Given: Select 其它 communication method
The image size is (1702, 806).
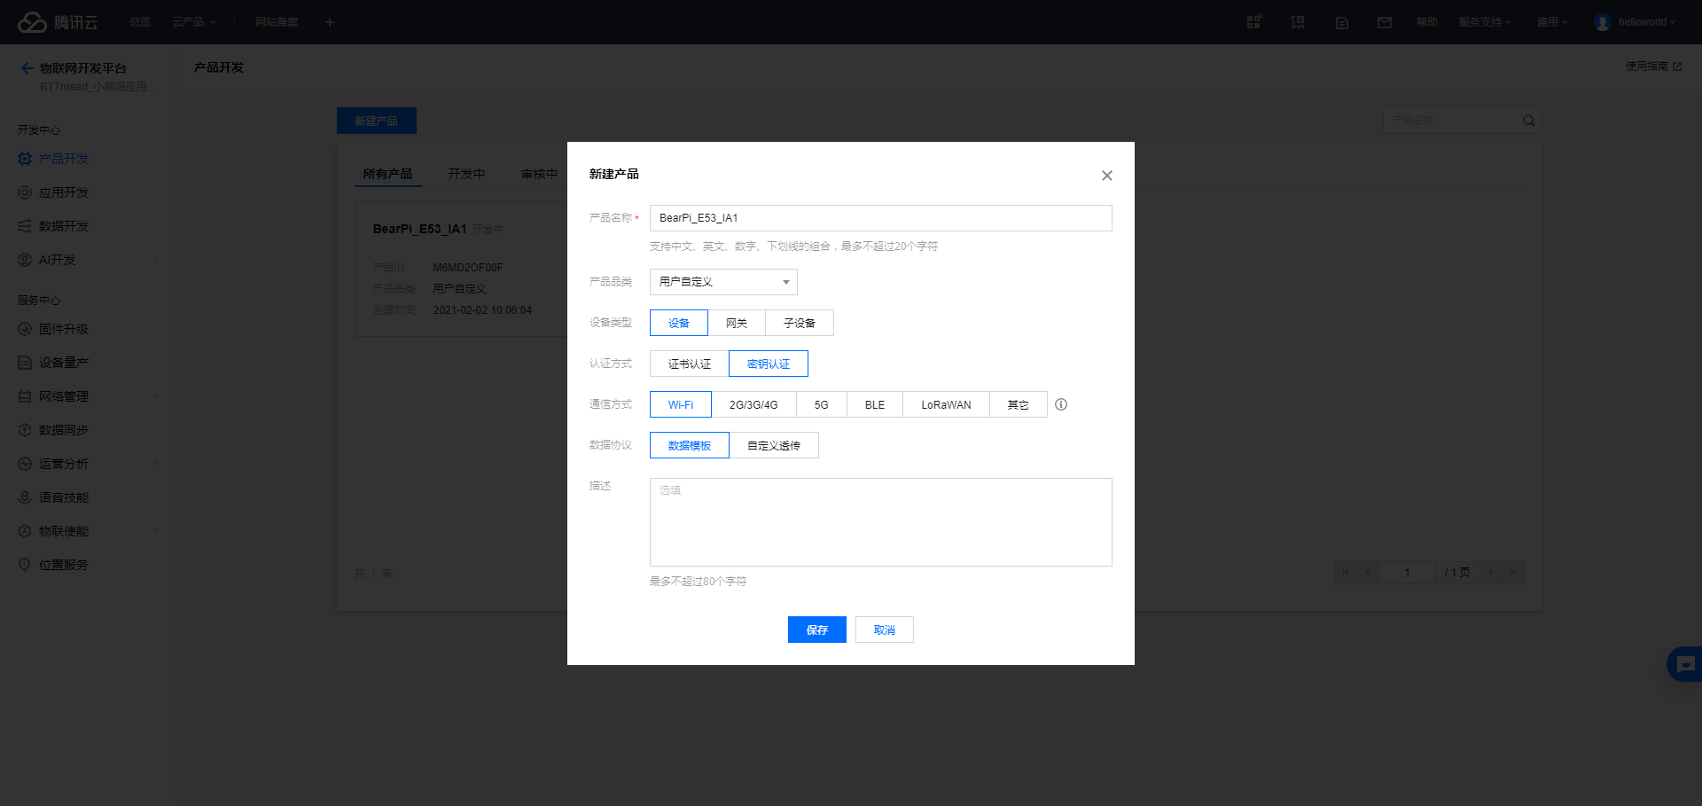Looking at the screenshot, I should [x=1019, y=404].
